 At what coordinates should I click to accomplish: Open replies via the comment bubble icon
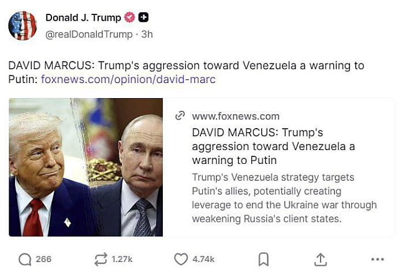(x=25, y=259)
